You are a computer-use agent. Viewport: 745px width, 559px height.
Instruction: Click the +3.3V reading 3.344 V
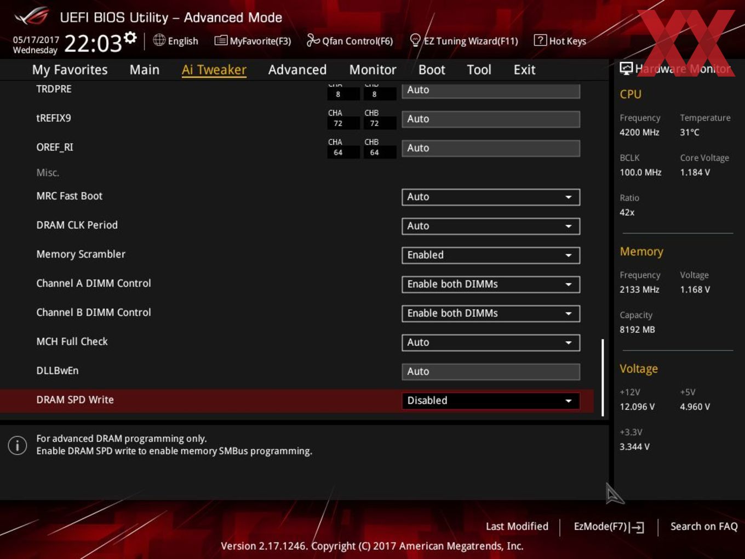pos(634,447)
